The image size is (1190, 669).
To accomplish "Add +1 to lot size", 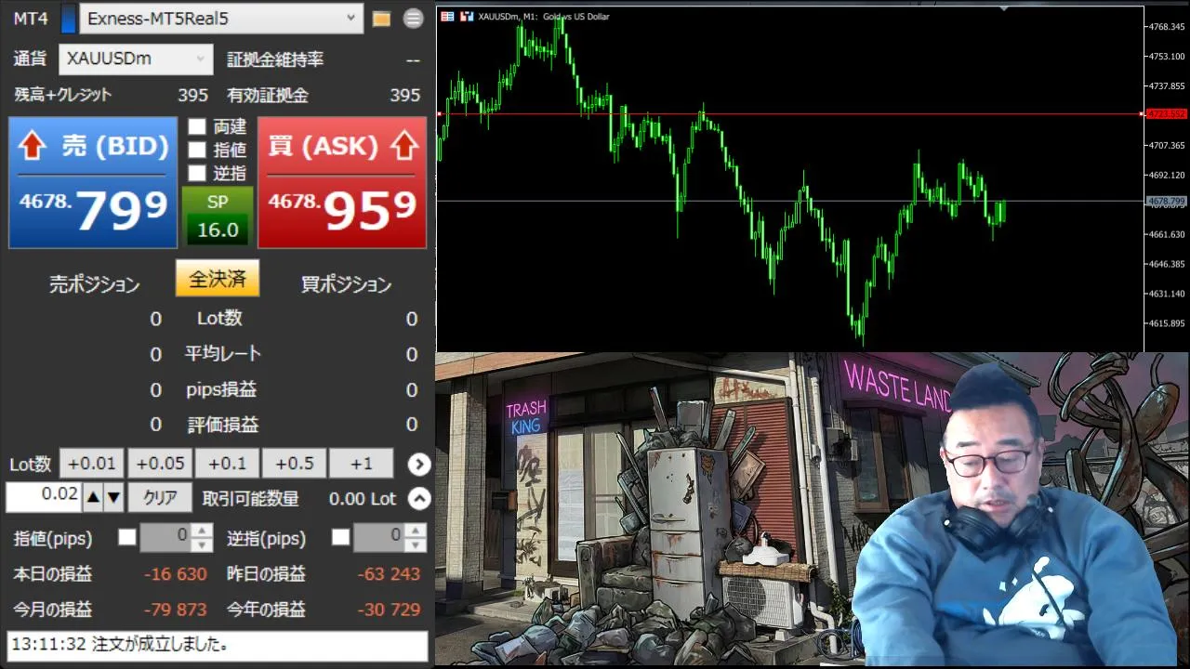I will 361,464.
